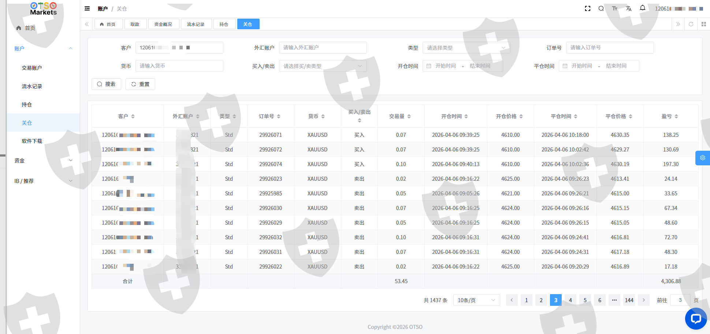Open the language translation icon

[629, 8]
